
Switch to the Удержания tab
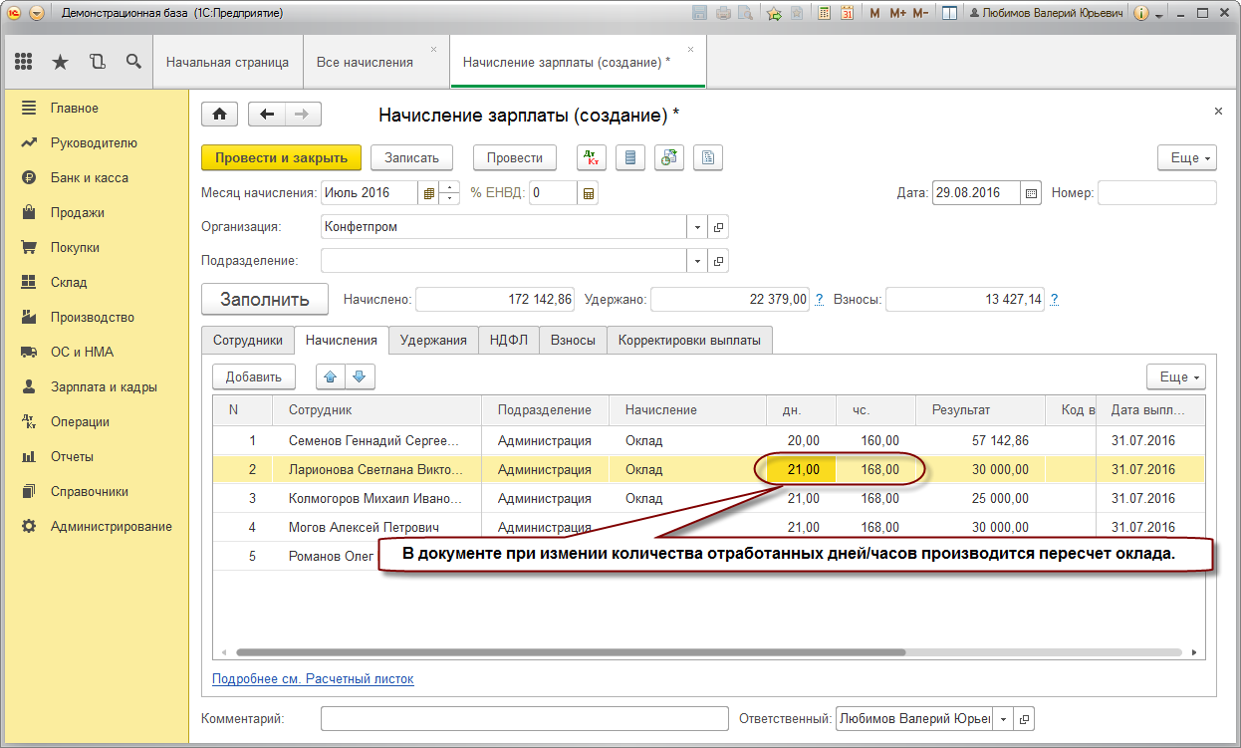click(x=433, y=340)
